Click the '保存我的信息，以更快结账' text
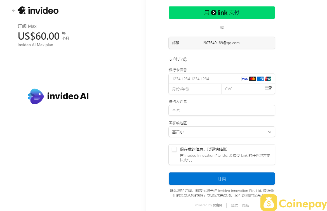327x211 pixels. point(203,149)
